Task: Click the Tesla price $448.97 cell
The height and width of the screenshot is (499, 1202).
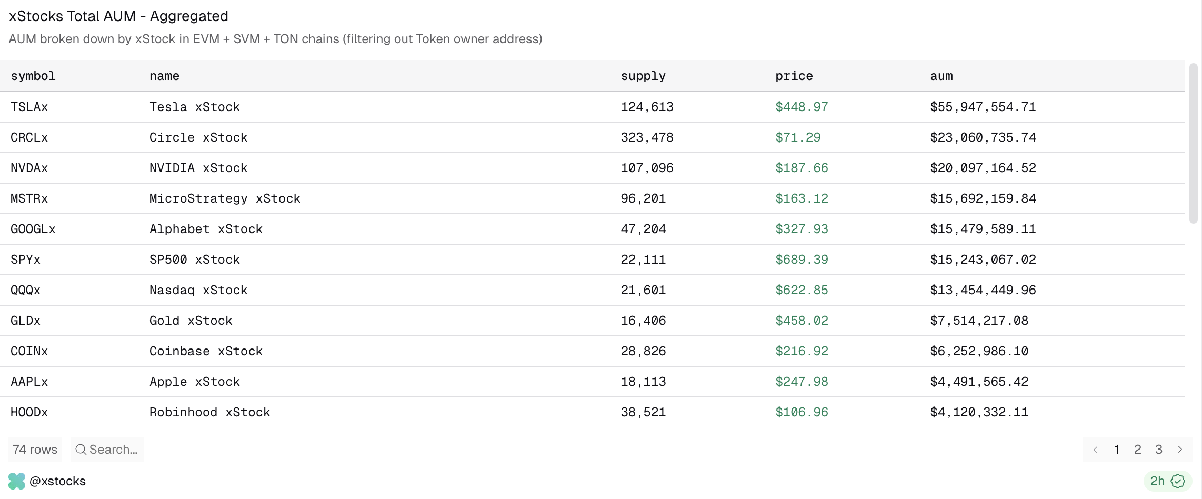Action: click(802, 107)
